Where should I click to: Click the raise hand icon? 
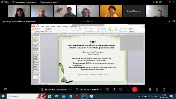click(x=114, y=89)
